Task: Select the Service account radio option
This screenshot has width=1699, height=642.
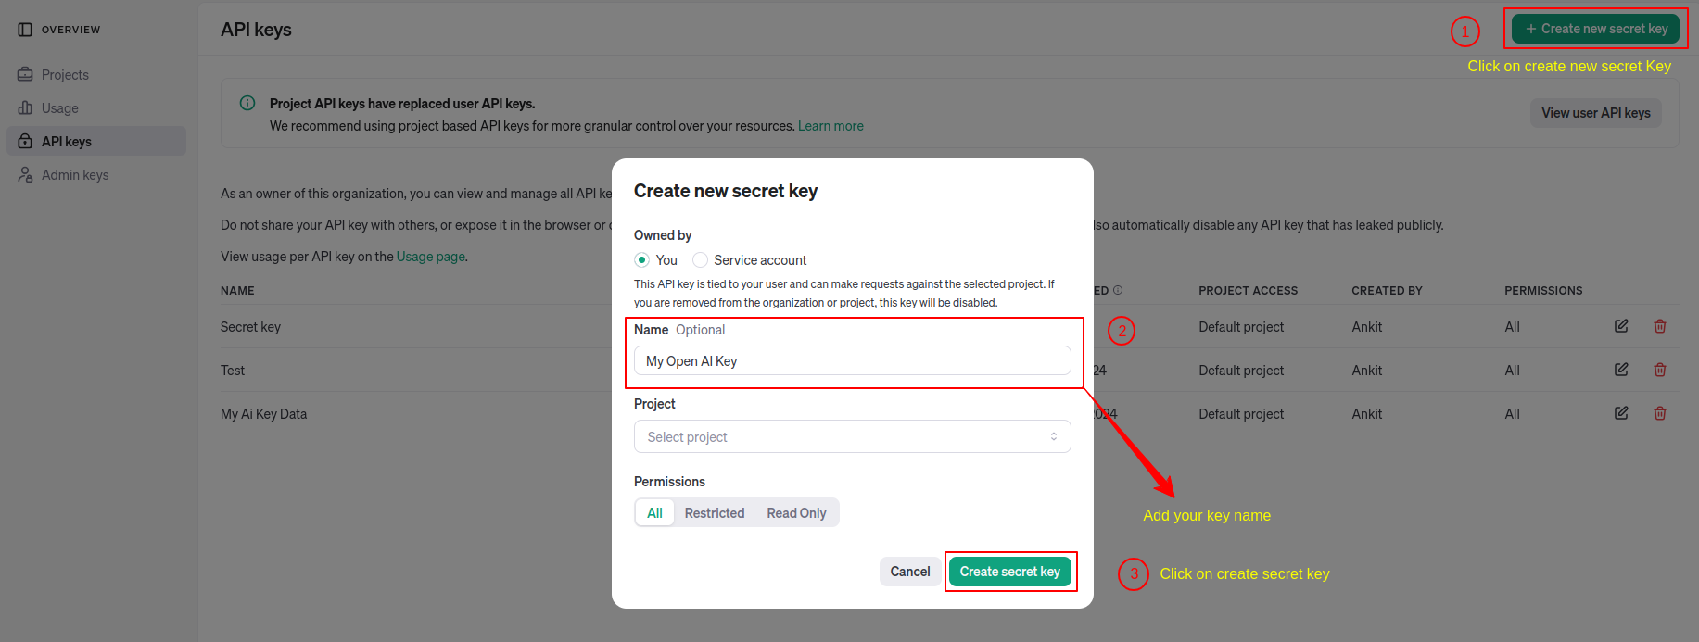Action: 701,260
